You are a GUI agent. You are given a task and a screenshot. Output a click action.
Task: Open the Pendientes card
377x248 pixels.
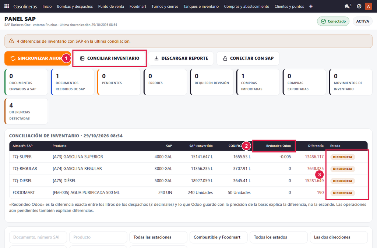click(119, 82)
